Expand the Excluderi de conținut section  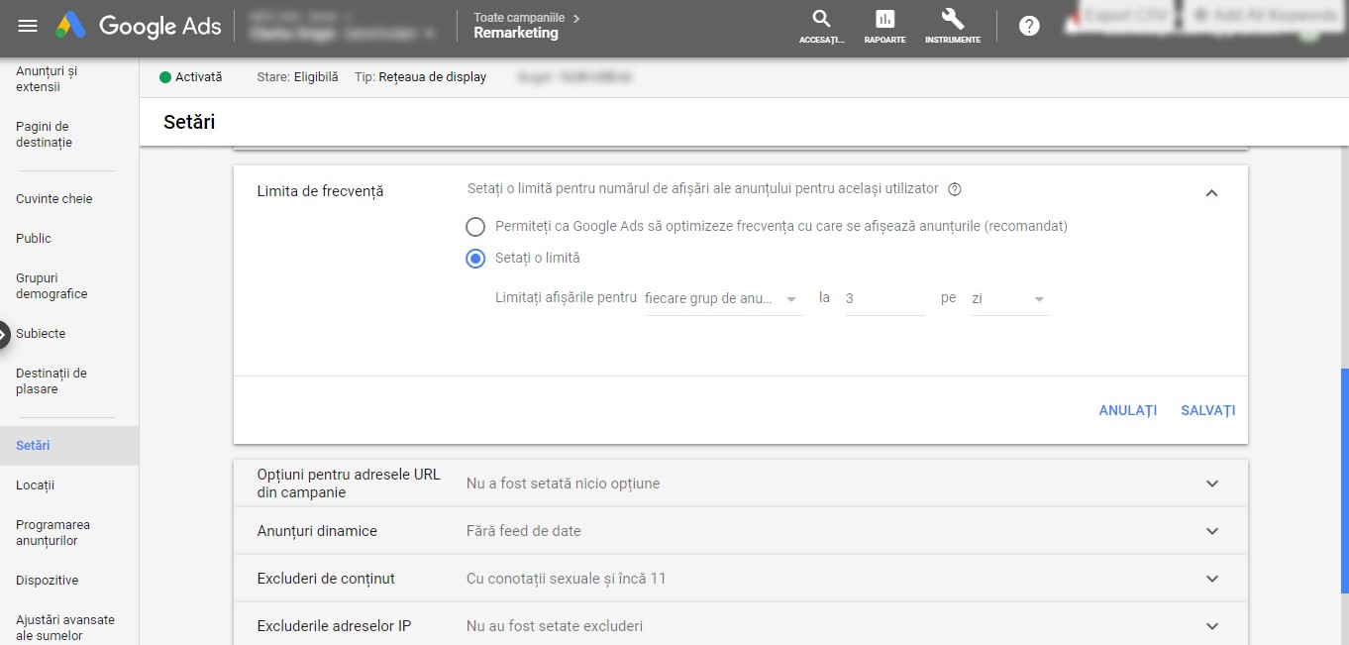pyautogui.click(x=1211, y=579)
